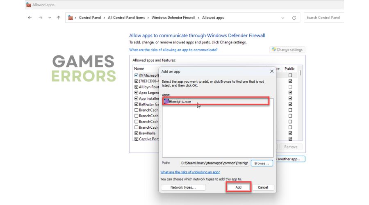Screen dimensions: 369x205
Task: Click the Path text field
Action: [214, 163]
